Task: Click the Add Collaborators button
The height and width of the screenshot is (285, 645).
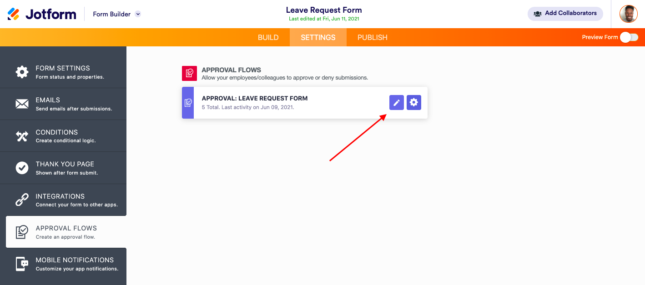Action: (565, 14)
